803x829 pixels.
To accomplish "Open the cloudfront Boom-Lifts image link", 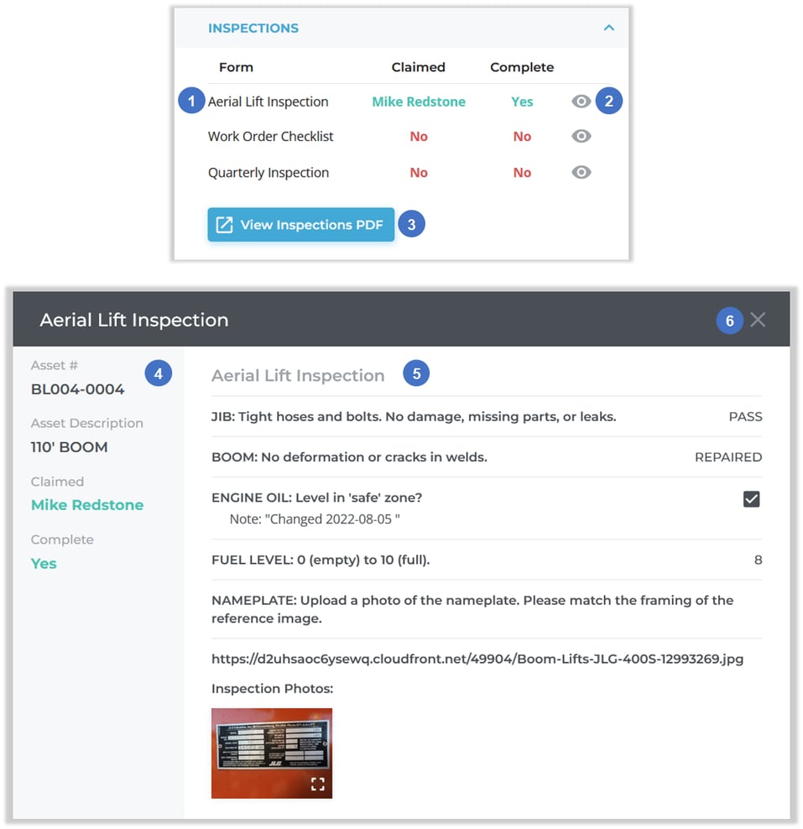I will pyautogui.click(x=476, y=659).
